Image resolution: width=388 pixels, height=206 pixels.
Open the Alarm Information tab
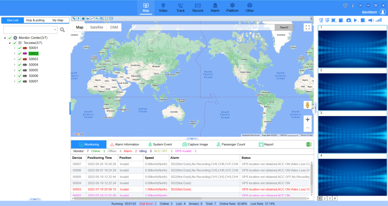[124, 145]
